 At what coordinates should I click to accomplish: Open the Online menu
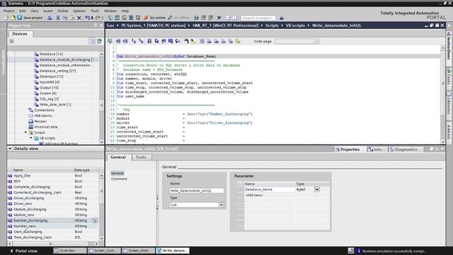(62, 11)
